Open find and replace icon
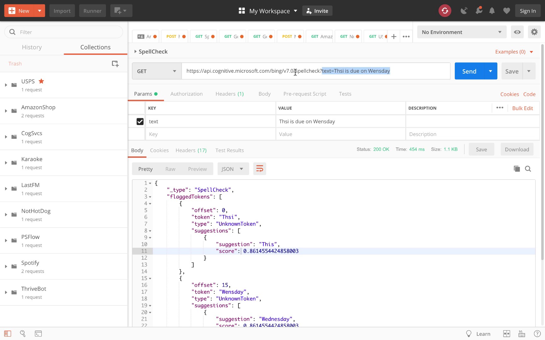Screen dimensions: 545x340 pos(23,334)
